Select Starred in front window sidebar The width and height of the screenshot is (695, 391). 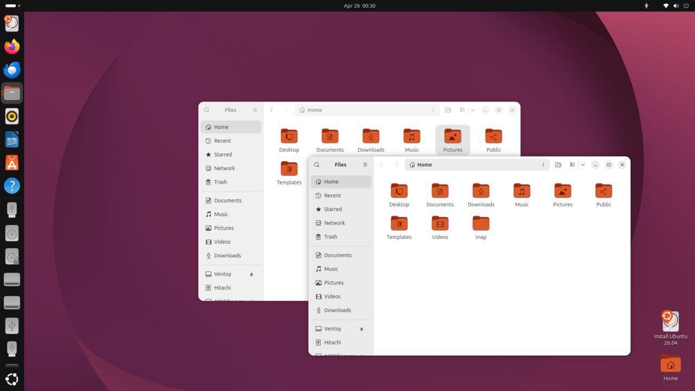pyautogui.click(x=341, y=209)
